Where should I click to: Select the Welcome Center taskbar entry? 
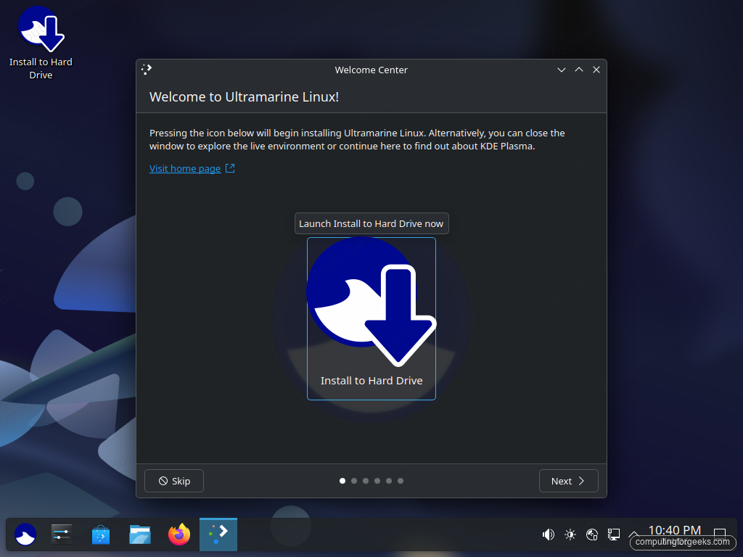coord(218,535)
